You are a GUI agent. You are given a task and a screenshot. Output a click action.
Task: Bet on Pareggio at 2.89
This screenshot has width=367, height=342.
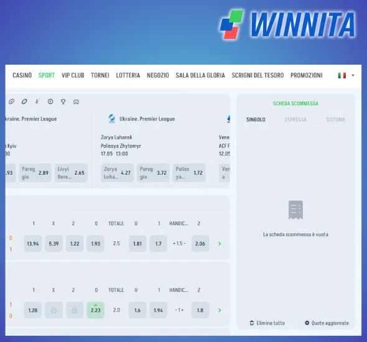point(35,173)
